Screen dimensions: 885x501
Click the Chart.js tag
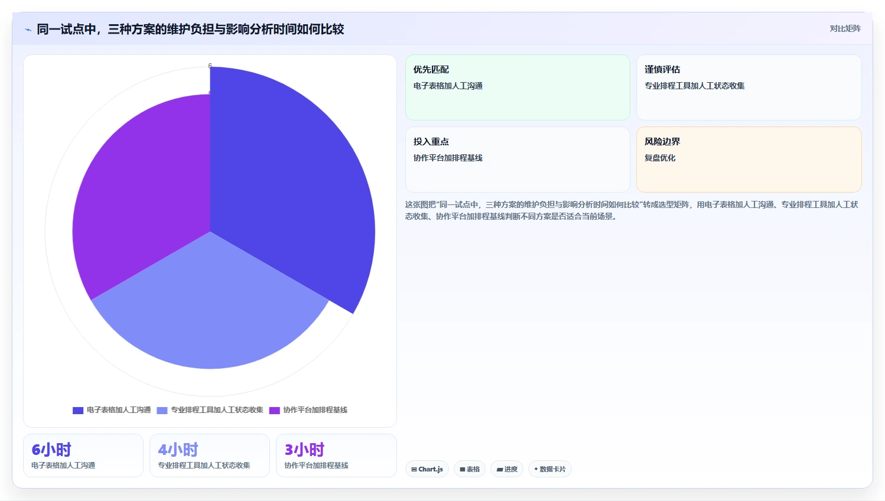pos(427,469)
